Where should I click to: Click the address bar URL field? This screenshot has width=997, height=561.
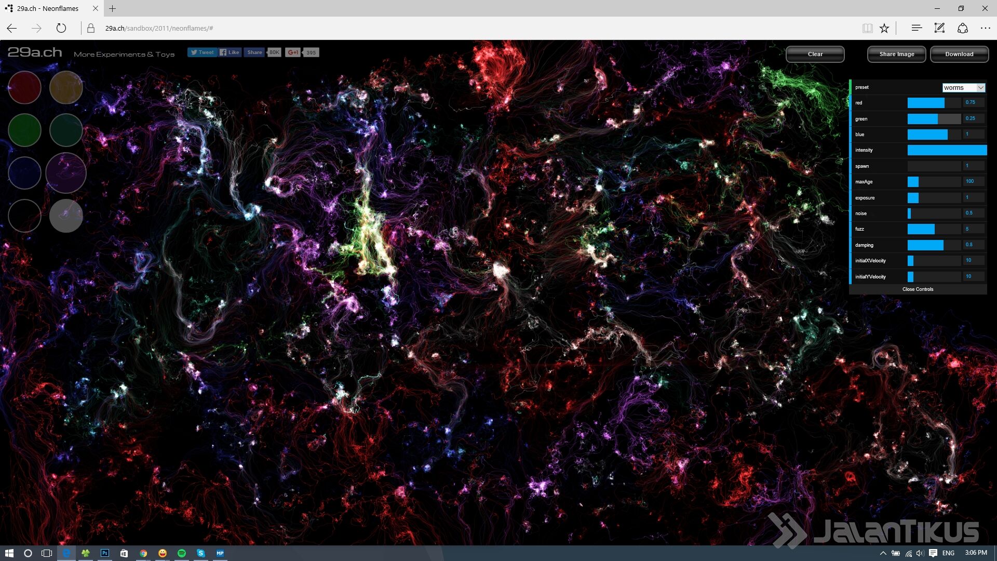pyautogui.click(x=467, y=28)
